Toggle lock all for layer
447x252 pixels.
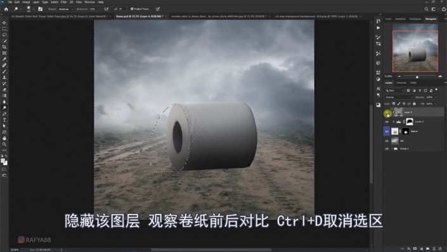point(414,103)
